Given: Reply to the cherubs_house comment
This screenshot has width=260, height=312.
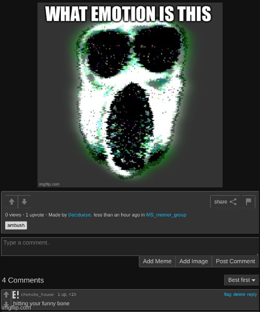Looking at the screenshot, I should click(x=252, y=294).
